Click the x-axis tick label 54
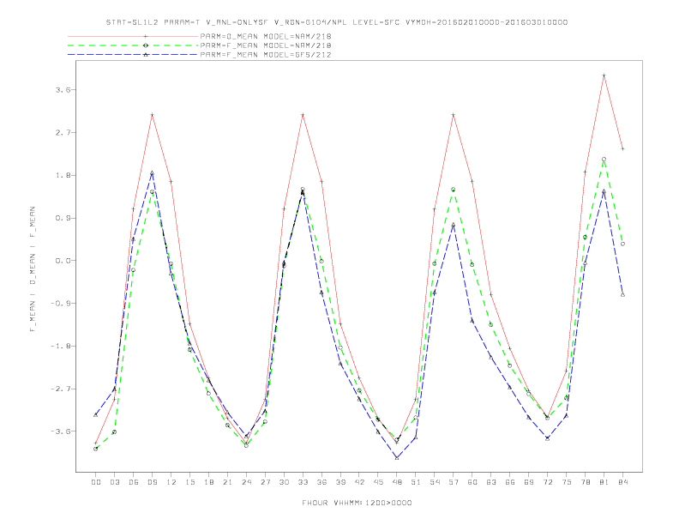This screenshot has width=679, height=525. [x=435, y=482]
